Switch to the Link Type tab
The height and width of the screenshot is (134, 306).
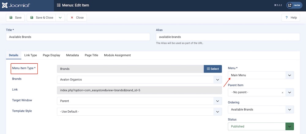31,55
